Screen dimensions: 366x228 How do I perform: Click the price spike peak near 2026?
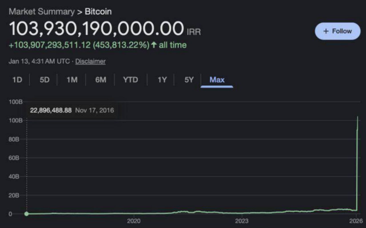[357, 117]
